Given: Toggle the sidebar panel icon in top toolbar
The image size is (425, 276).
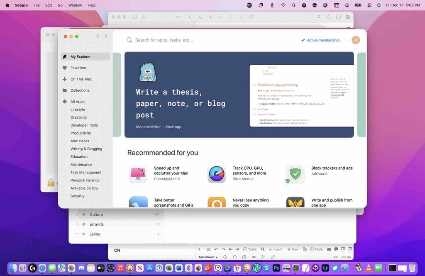Looking at the screenshot, I should (134, 17).
